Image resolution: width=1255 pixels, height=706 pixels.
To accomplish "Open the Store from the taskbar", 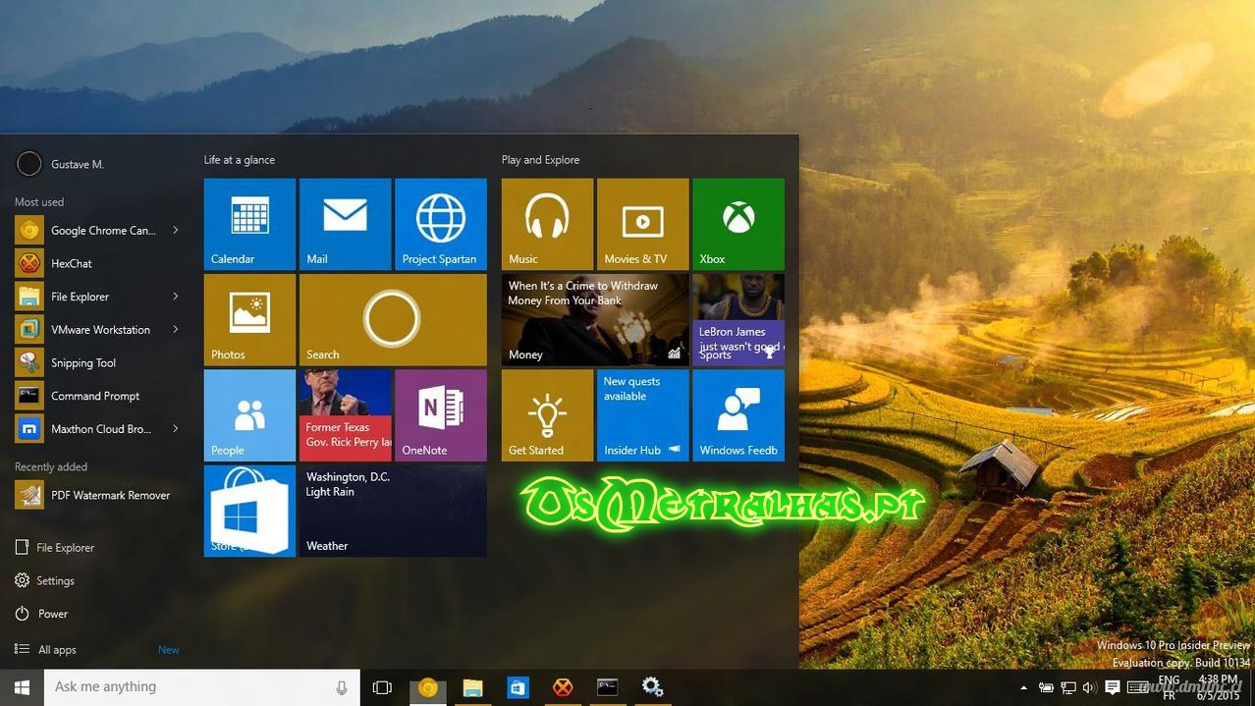I will [518, 687].
